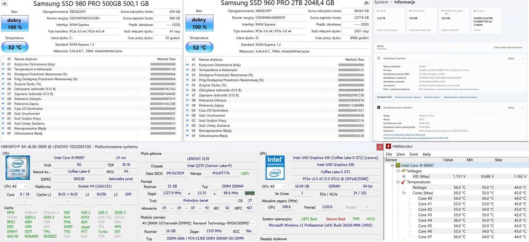Click the 980 PRO blue dot for Zużycie Dysku
Image resolution: width=529 pixels, height=242 pixels.
pyautogui.click(x=3, y=84)
